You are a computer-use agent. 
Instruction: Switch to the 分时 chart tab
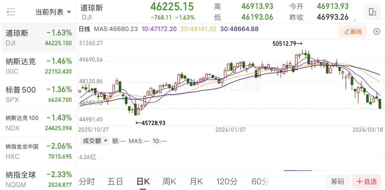pyautogui.click(x=87, y=181)
